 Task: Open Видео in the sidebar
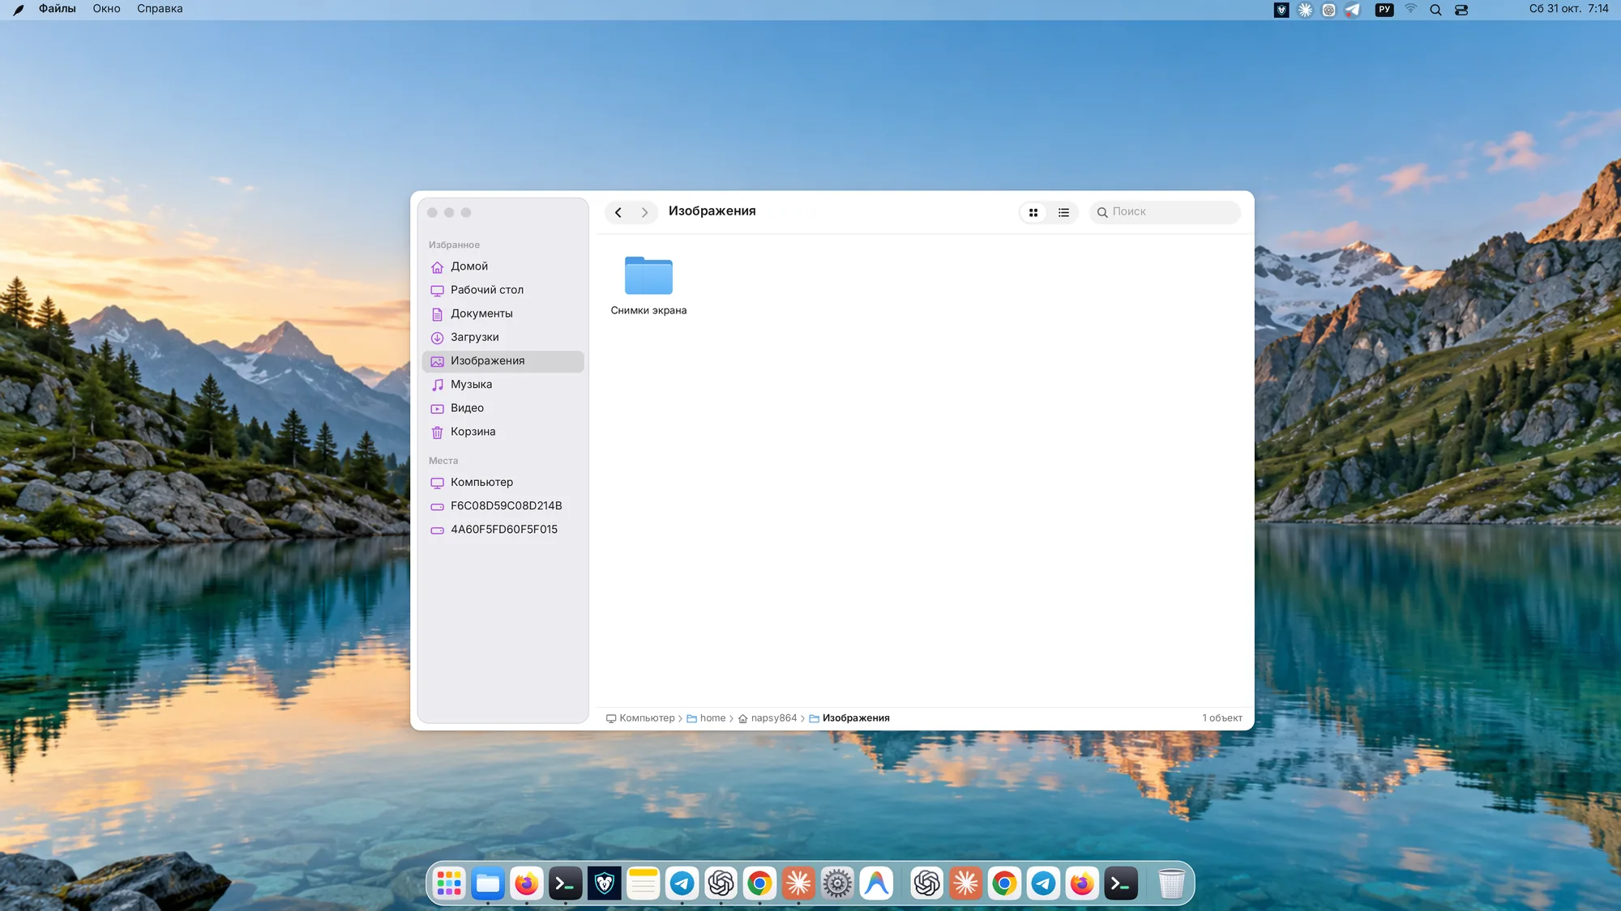coord(503,408)
